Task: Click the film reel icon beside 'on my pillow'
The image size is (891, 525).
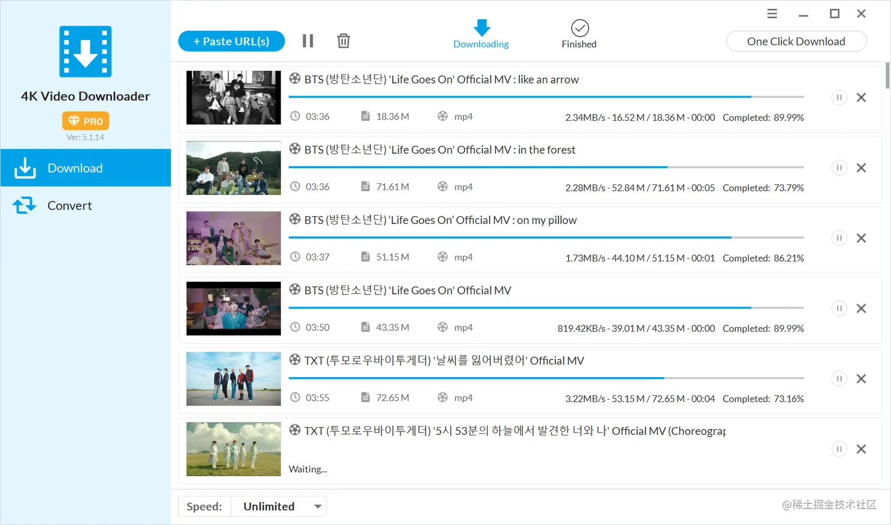Action: tap(295, 219)
